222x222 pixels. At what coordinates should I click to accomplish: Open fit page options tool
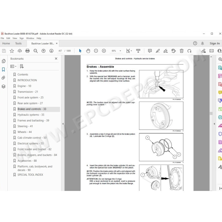129,51
